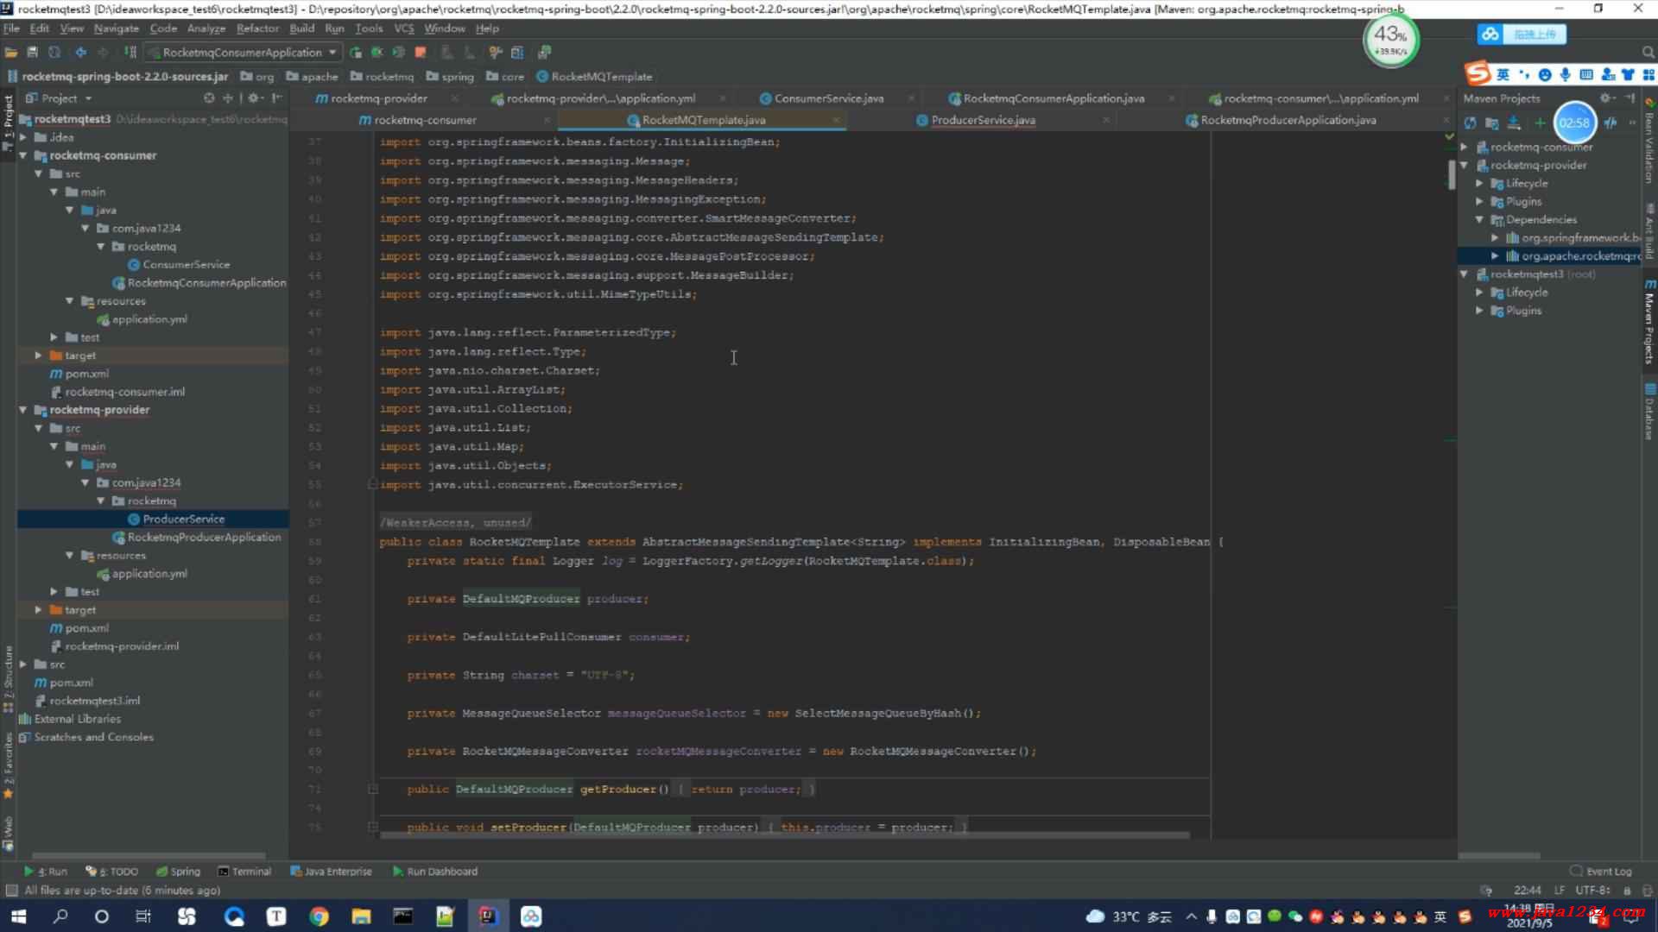Open the 6: TODO tool window
Image resolution: width=1658 pixels, height=932 pixels.
point(112,872)
